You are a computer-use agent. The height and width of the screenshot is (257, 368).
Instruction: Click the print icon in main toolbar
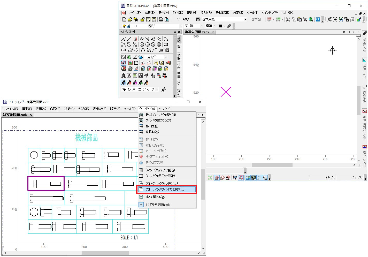click(x=161, y=19)
